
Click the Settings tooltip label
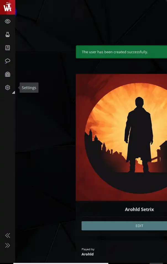point(29,88)
